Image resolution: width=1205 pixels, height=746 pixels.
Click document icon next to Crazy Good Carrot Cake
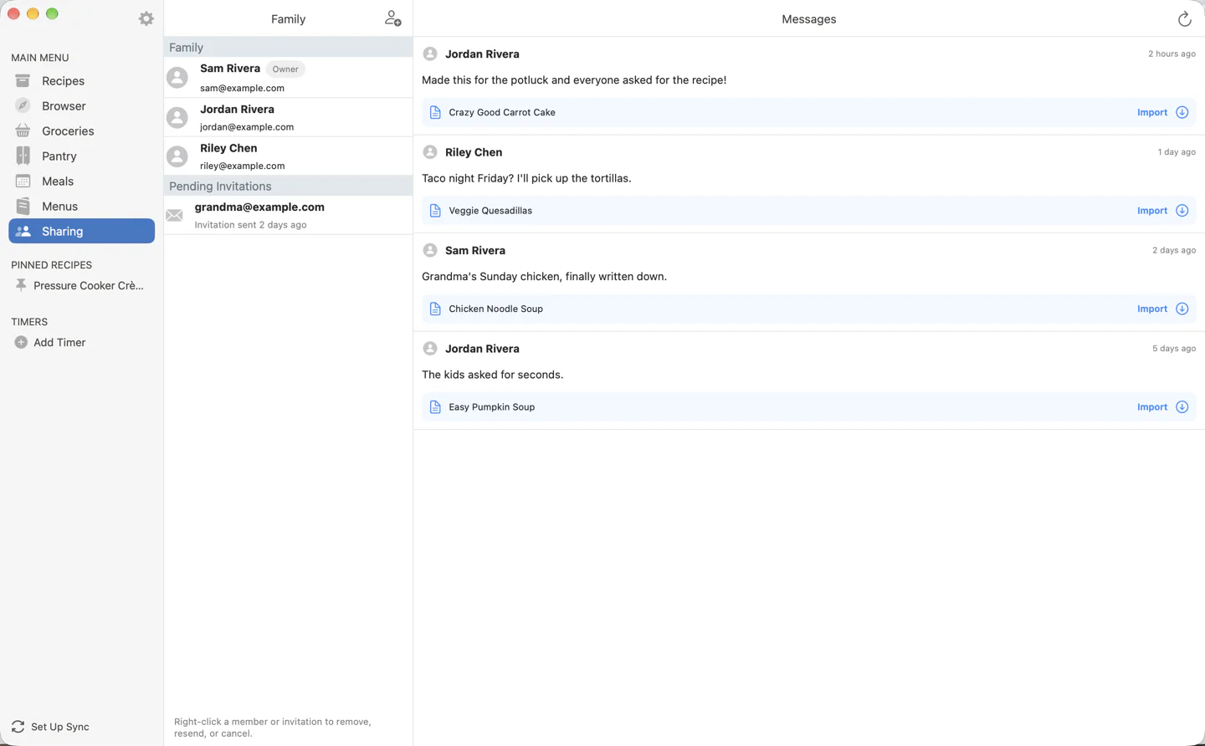435,112
